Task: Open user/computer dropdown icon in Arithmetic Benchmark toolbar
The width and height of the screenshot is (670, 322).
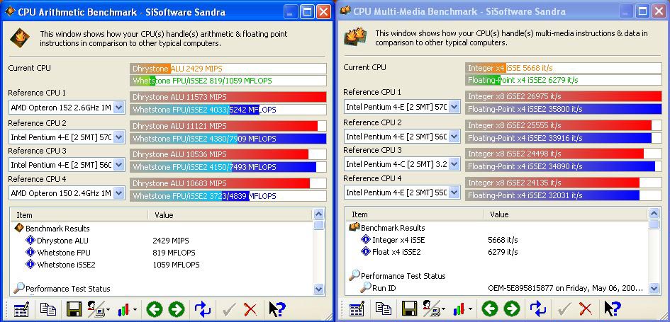Action: pyautogui.click(x=98, y=309)
